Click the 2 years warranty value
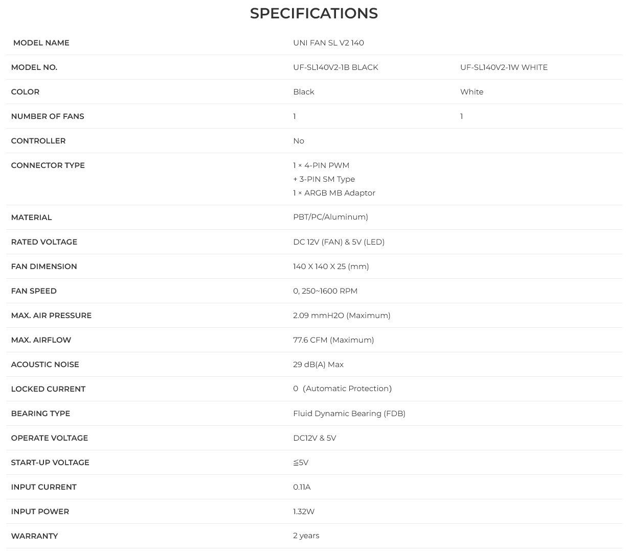 pyautogui.click(x=306, y=536)
